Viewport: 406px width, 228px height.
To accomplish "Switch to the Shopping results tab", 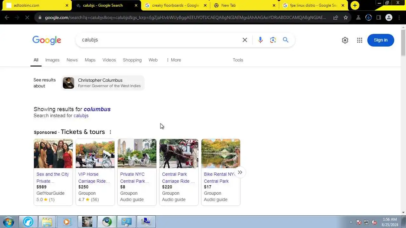I will click(132, 60).
